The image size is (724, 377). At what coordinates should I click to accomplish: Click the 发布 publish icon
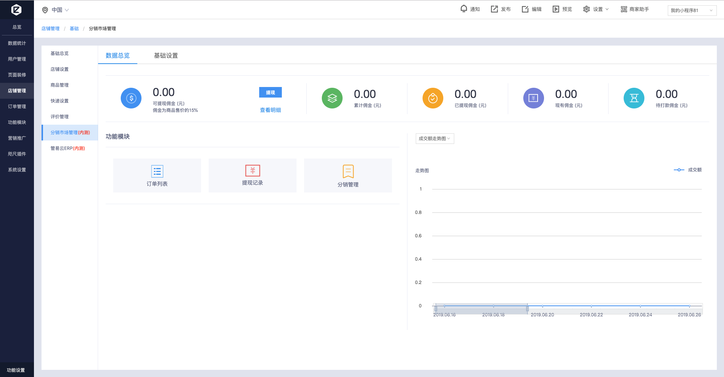tap(494, 9)
